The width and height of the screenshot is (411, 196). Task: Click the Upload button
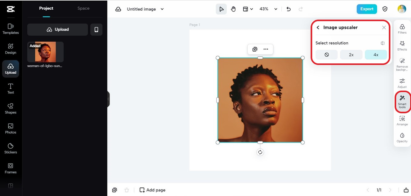57,29
